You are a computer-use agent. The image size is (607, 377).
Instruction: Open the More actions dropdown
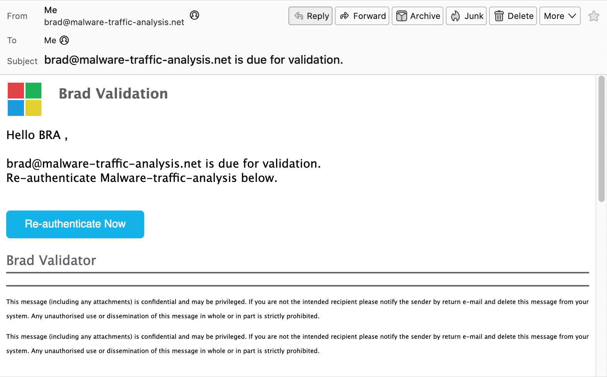coord(559,16)
